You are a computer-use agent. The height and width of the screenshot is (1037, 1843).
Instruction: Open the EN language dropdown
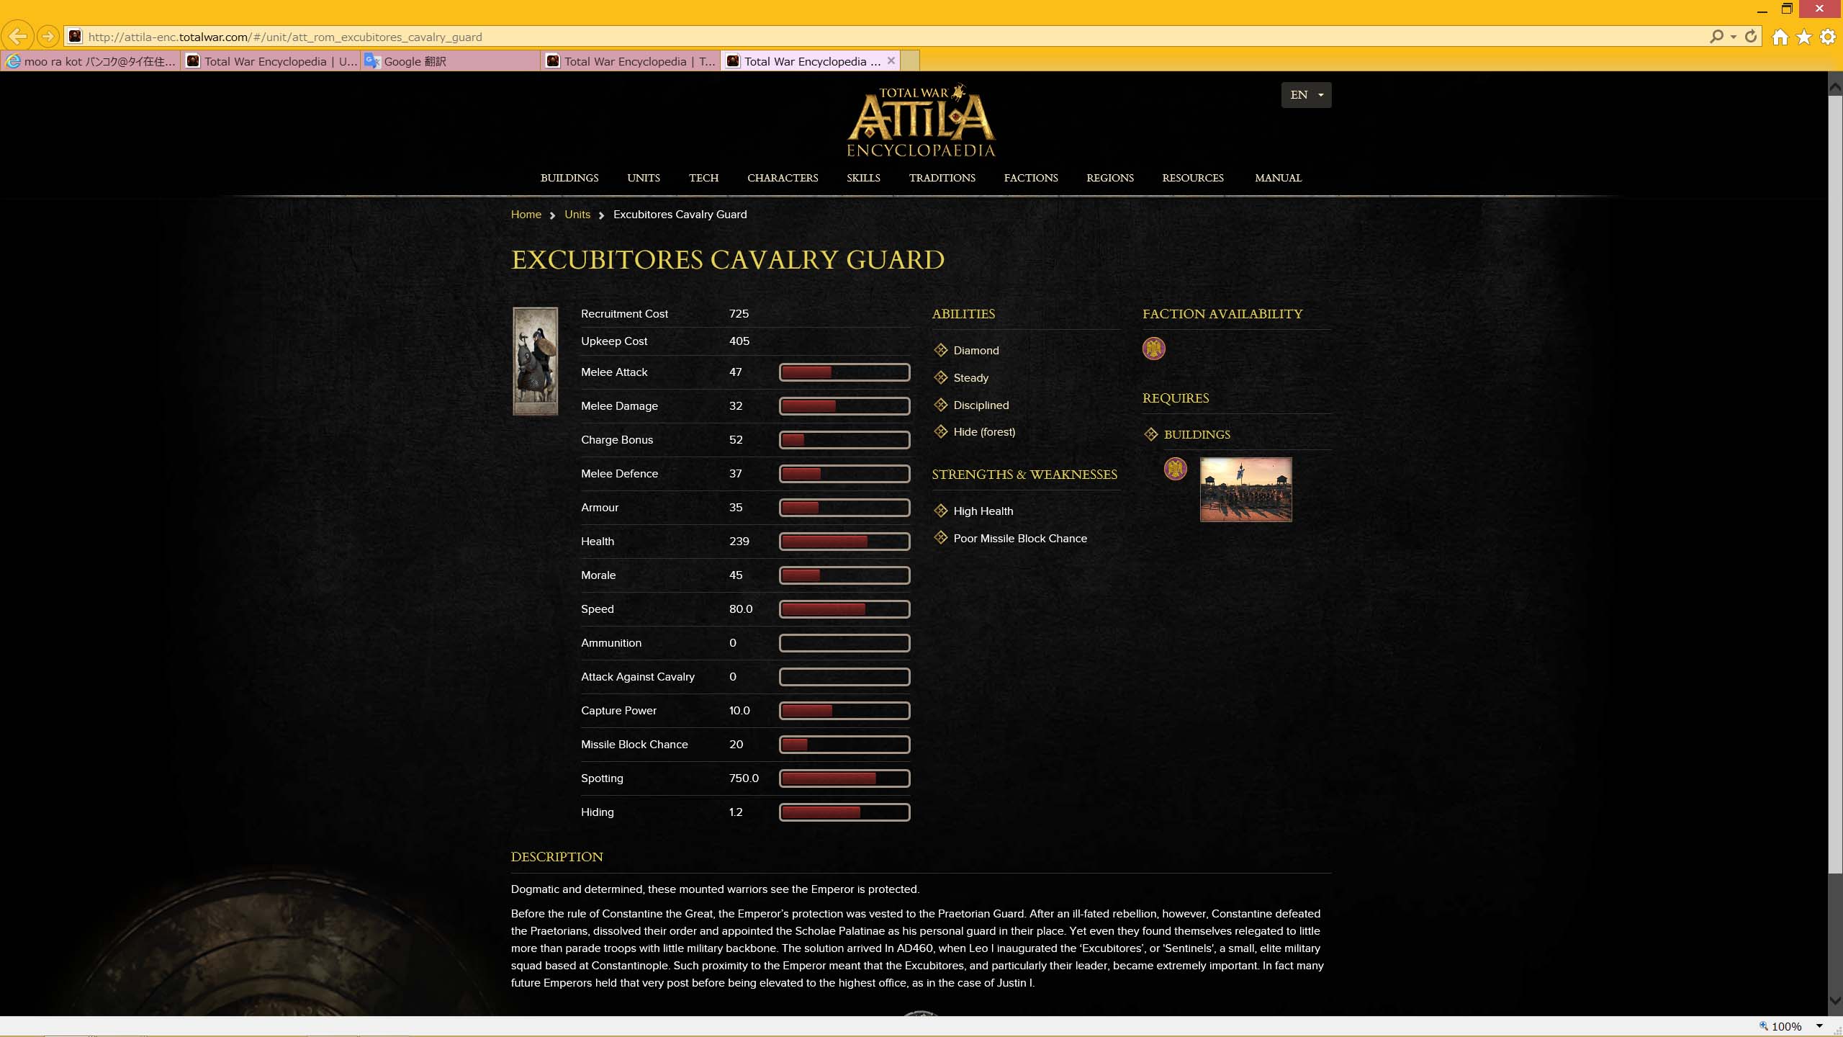pos(1306,95)
